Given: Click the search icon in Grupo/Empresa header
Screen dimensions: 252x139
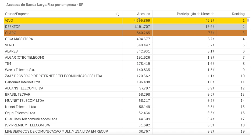Looking at the screenshot, I should tap(117, 14).
